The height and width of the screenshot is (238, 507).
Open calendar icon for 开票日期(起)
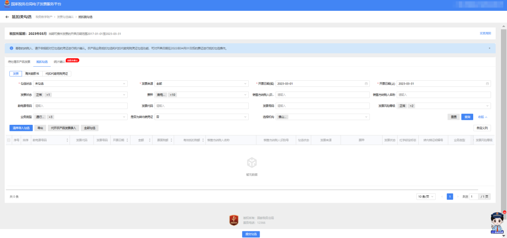(366, 84)
